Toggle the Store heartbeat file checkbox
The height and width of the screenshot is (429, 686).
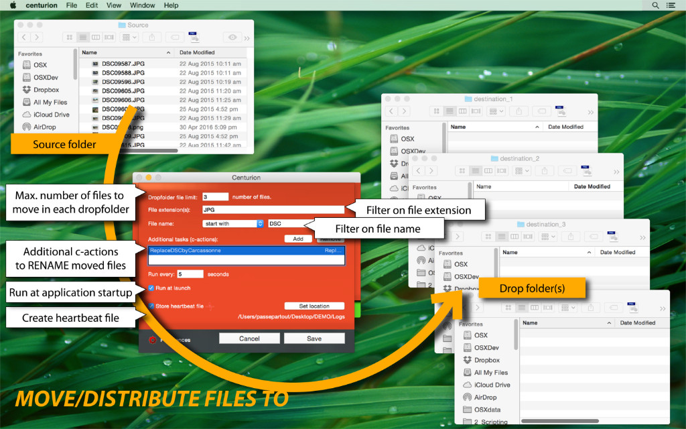(151, 306)
